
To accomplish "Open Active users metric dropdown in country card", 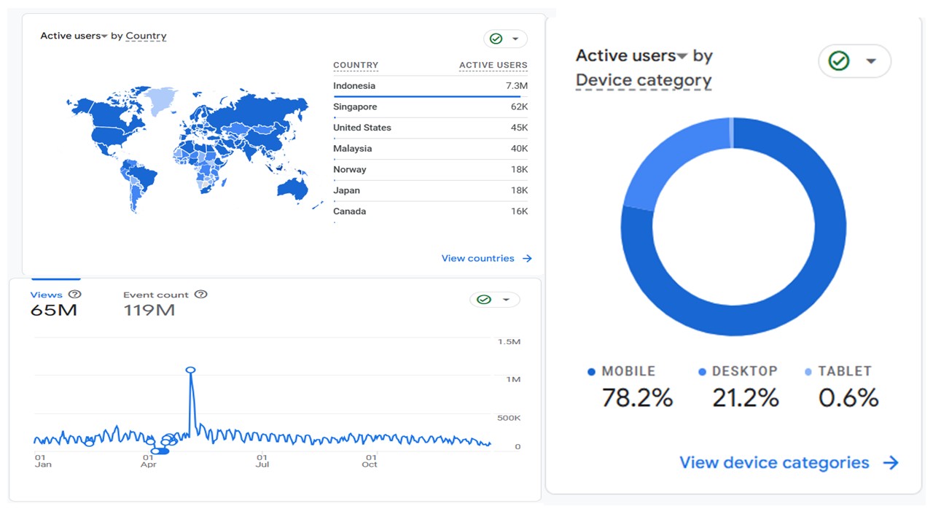I will [104, 36].
